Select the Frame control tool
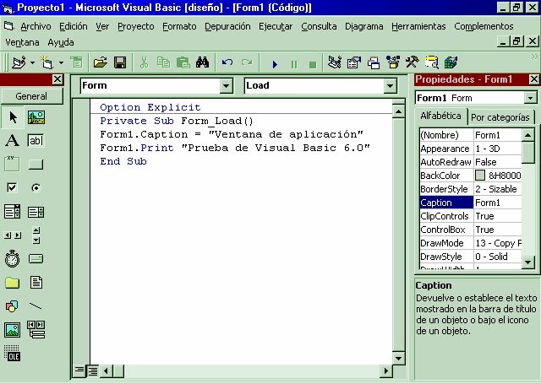 click(x=13, y=164)
